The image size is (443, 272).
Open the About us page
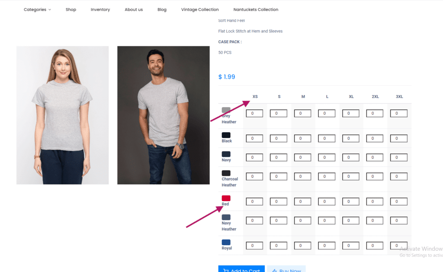(x=134, y=10)
